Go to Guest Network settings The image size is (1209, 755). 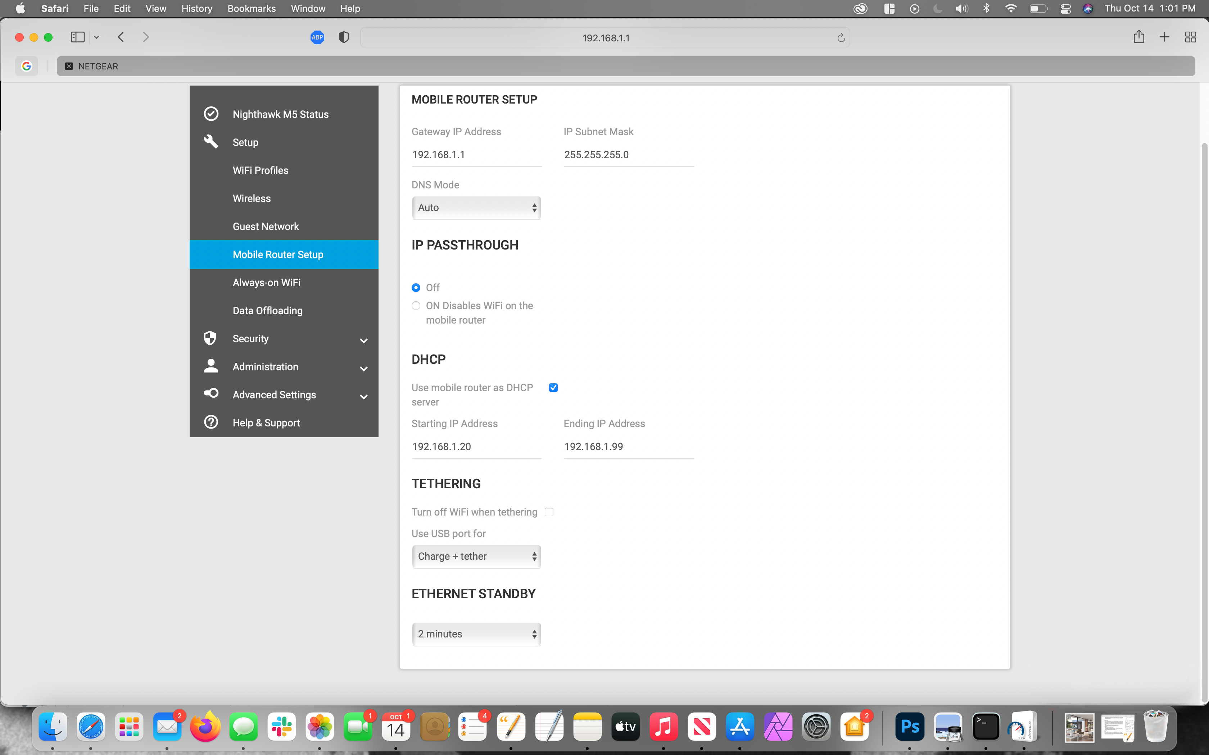click(x=266, y=226)
